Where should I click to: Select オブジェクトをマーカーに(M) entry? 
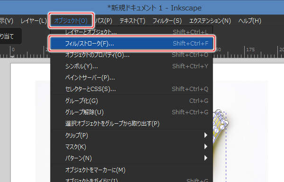(x=132, y=170)
